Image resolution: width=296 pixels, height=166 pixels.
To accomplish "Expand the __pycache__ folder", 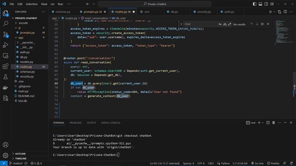I will pyautogui.click(x=18, y=42).
